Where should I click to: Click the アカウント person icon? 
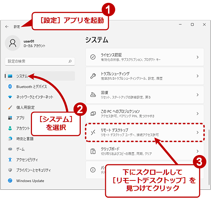pyautogui.click(x=10, y=128)
